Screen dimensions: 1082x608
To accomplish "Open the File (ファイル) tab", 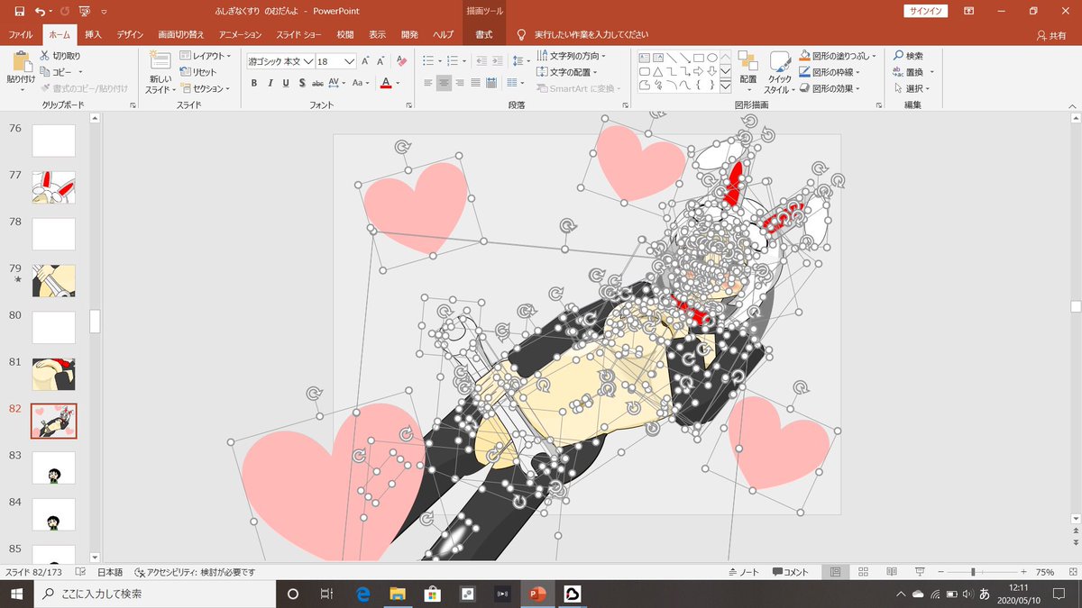I will pyautogui.click(x=20, y=34).
